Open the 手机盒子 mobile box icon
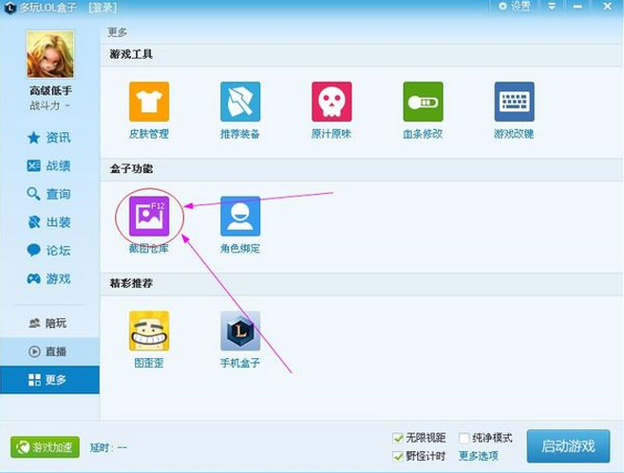Viewport: 624px width, 473px height. [x=240, y=331]
